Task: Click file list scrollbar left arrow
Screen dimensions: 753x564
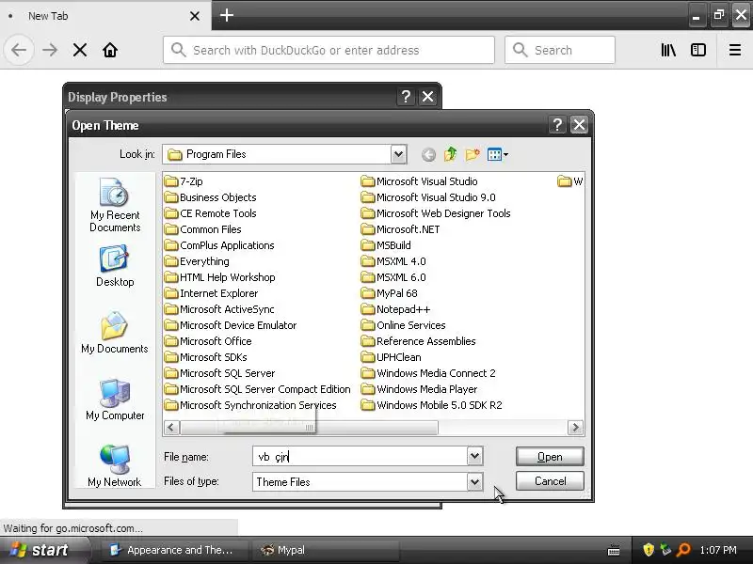Action: click(172, 428)
